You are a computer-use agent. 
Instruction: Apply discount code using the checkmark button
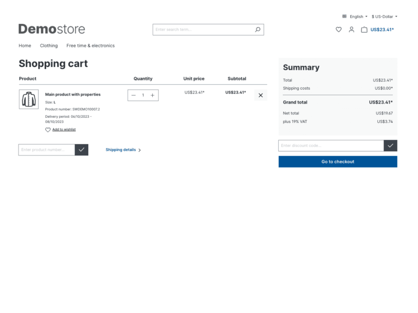click(x=391, y=145)
